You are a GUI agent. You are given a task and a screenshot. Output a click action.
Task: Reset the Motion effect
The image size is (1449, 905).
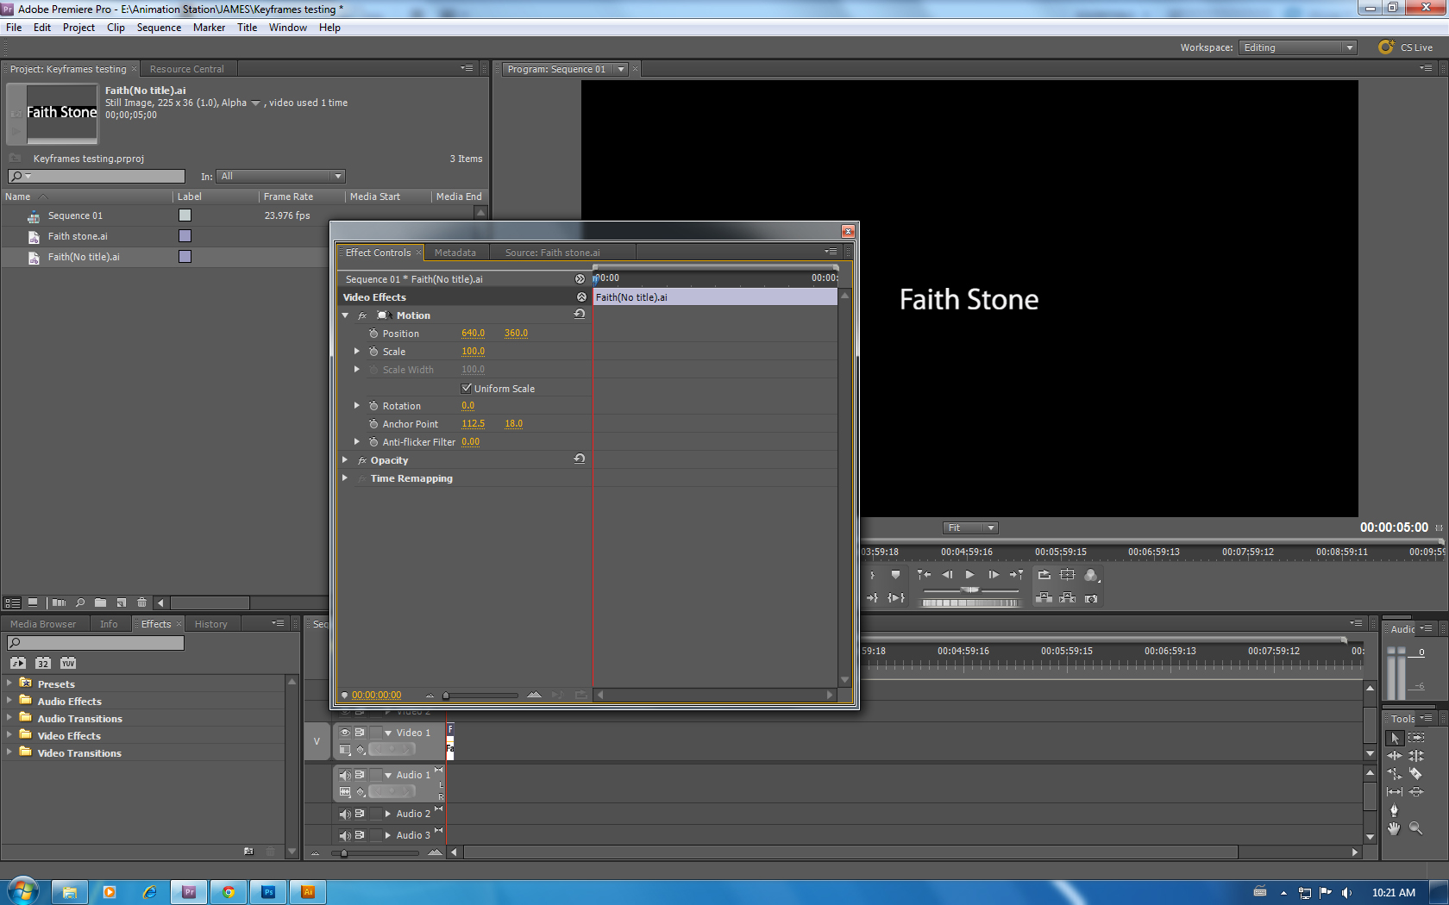pyautogui.click(x=580, y=315)
